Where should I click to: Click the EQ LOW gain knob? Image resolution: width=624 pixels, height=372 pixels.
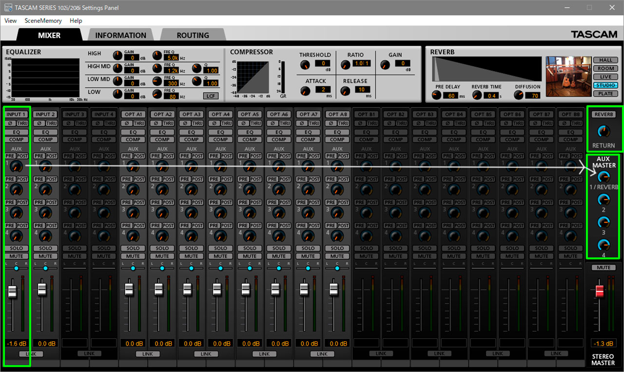click(117, 94)
